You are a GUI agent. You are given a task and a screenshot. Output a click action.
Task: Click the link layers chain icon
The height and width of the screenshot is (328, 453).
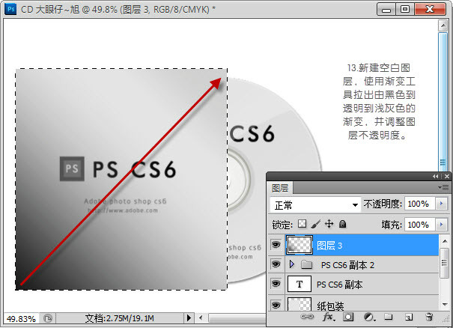(306, 318)
